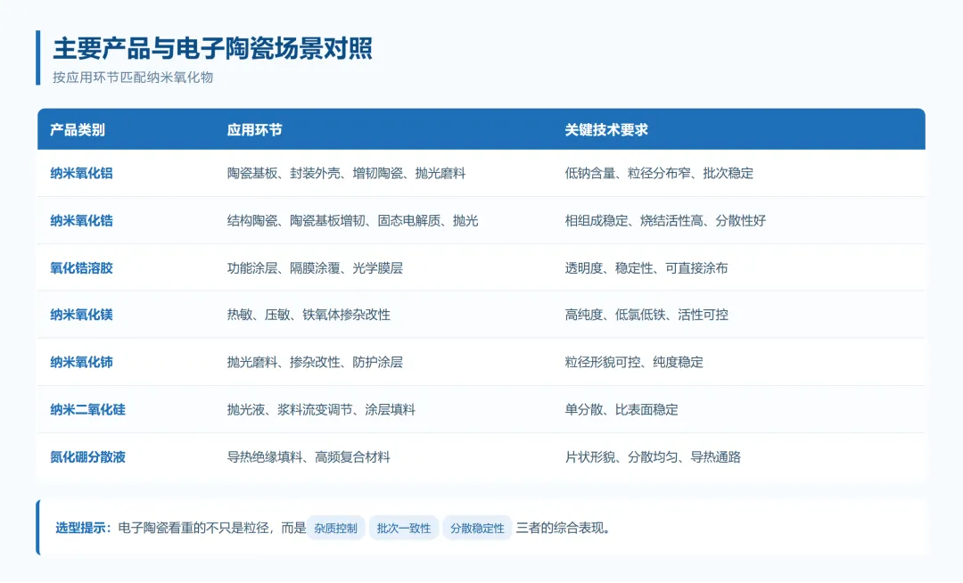The width and height of the screenshot is (963, 583).
Task: Click the 应用环节 column header
Action: [x=254, y=130]
